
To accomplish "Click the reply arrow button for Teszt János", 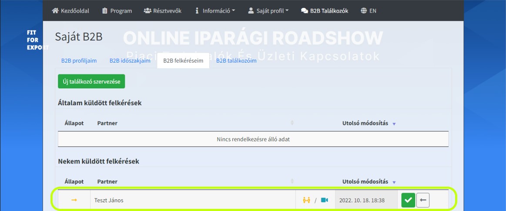I will pos(423,201).
